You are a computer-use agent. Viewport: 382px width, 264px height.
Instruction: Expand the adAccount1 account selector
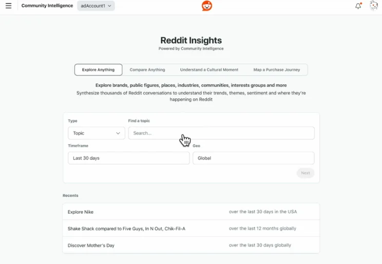(96, 6)
